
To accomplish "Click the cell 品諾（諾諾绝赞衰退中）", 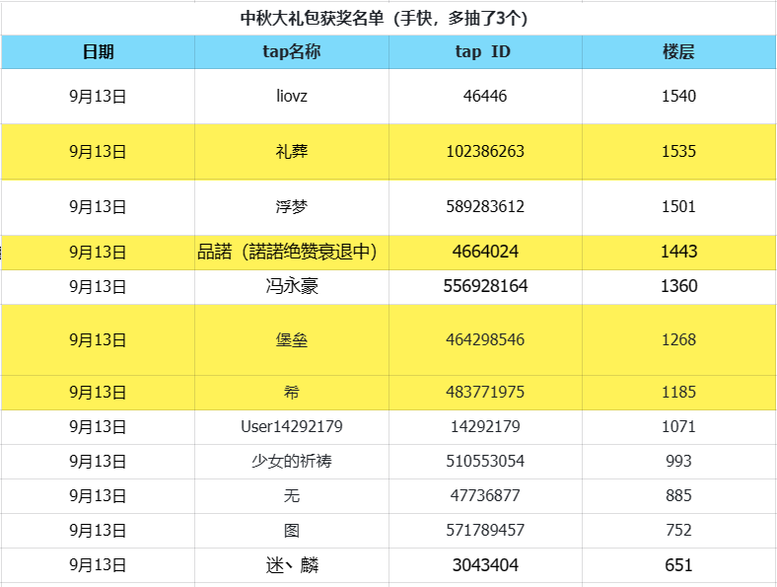I will [288, 252].
